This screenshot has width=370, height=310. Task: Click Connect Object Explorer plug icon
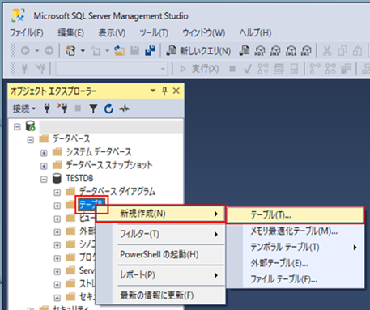click(47, 108)
